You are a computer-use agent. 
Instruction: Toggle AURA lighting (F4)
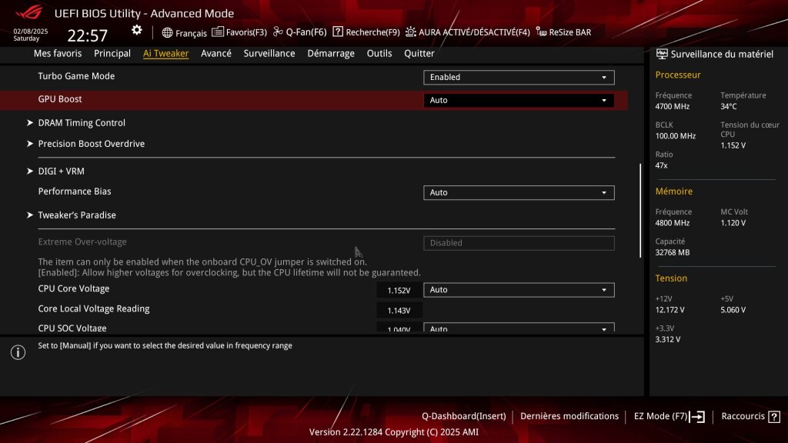click(x=467, y=32)
